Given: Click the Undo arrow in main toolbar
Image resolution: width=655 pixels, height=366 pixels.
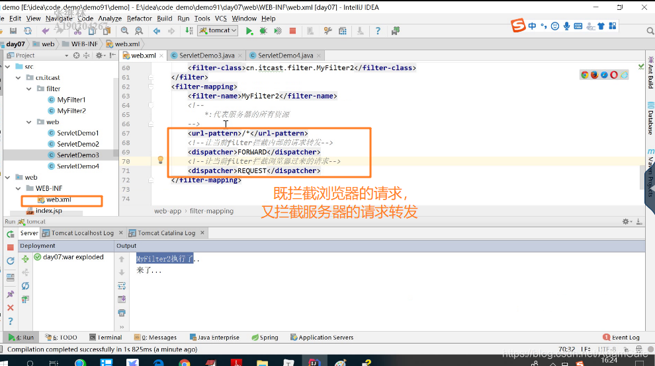Looking at the screenshot, I should click(45, 31).
